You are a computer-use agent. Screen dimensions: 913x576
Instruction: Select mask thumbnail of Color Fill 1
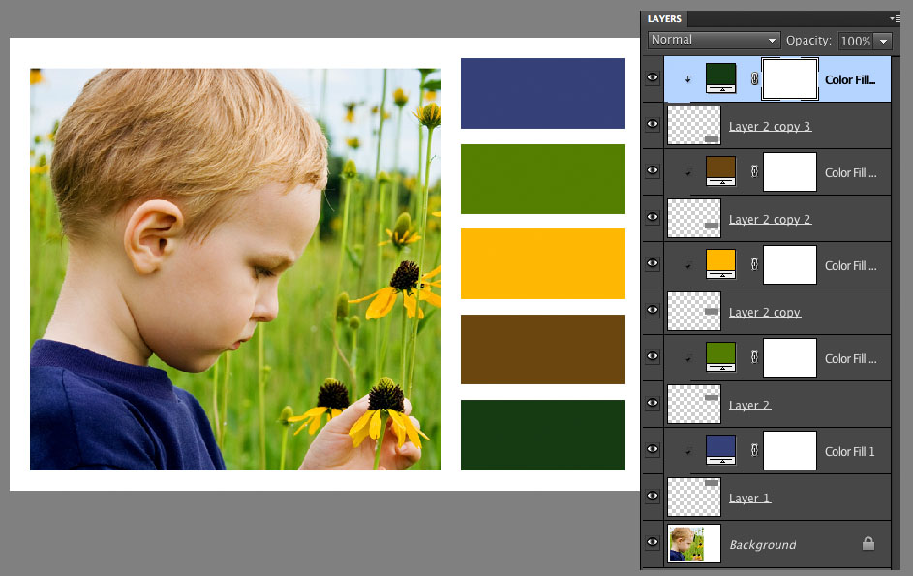click(x=790, y=451)
